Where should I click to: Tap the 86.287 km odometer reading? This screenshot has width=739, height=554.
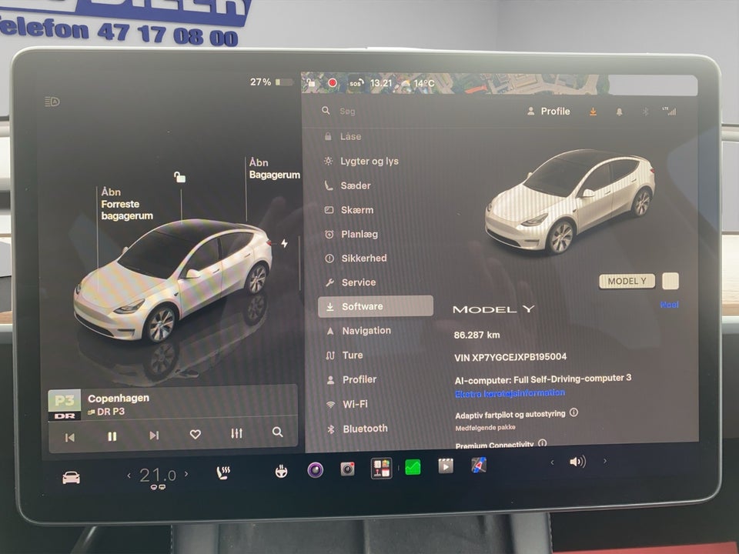tap(477, 335)
